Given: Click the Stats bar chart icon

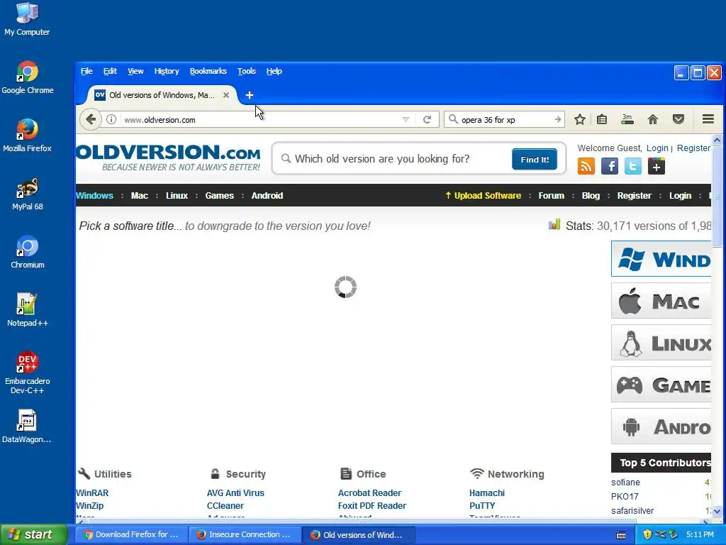Looking at the screenshot, I should [x=554, y=225].
